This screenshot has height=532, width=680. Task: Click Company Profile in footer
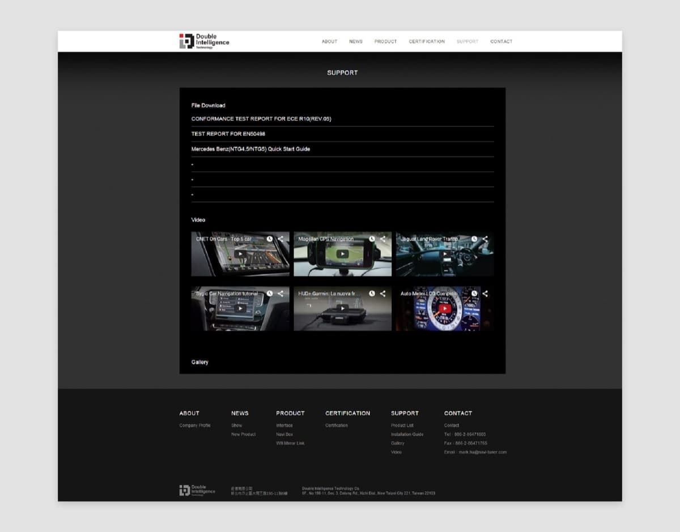(x=195, y=425)
